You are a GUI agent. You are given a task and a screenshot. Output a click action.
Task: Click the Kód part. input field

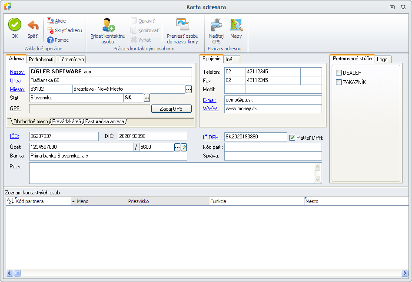[273, 147]
